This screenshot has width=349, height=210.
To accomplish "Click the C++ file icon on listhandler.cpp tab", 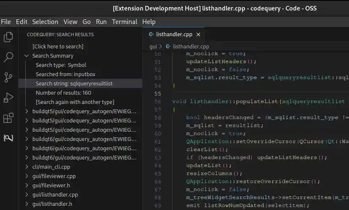I will (151, 35).
